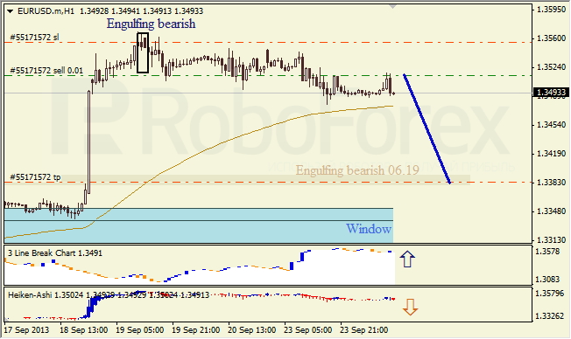Select the '#55171572 sell 0.01' order label
The image size is (571, 339).
pyautogui.click(x=46, y=71)
